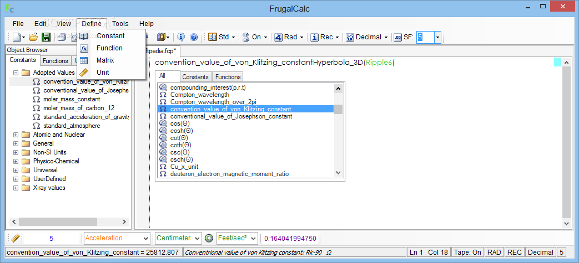The height and width of the screenshot is (263, 579).
Task: Select standard_atmosphere in the tree
Action: (72, 126)
